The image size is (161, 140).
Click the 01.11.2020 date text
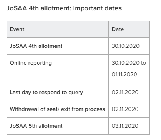pyautogui.click(x=124, y=74)
